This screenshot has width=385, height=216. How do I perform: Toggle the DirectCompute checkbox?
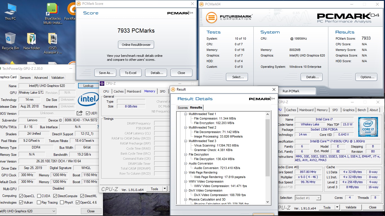click(x=55, y=196)
